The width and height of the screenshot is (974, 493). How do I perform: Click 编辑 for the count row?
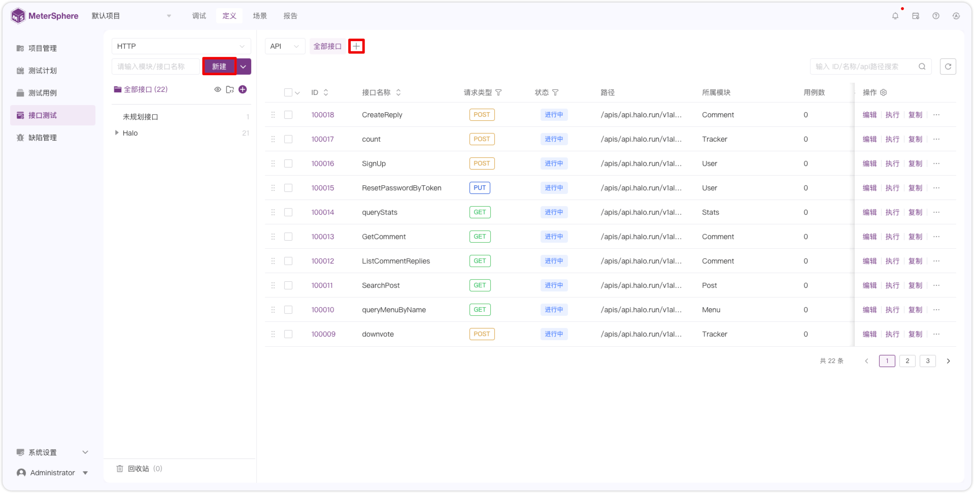tap(869, 139)
